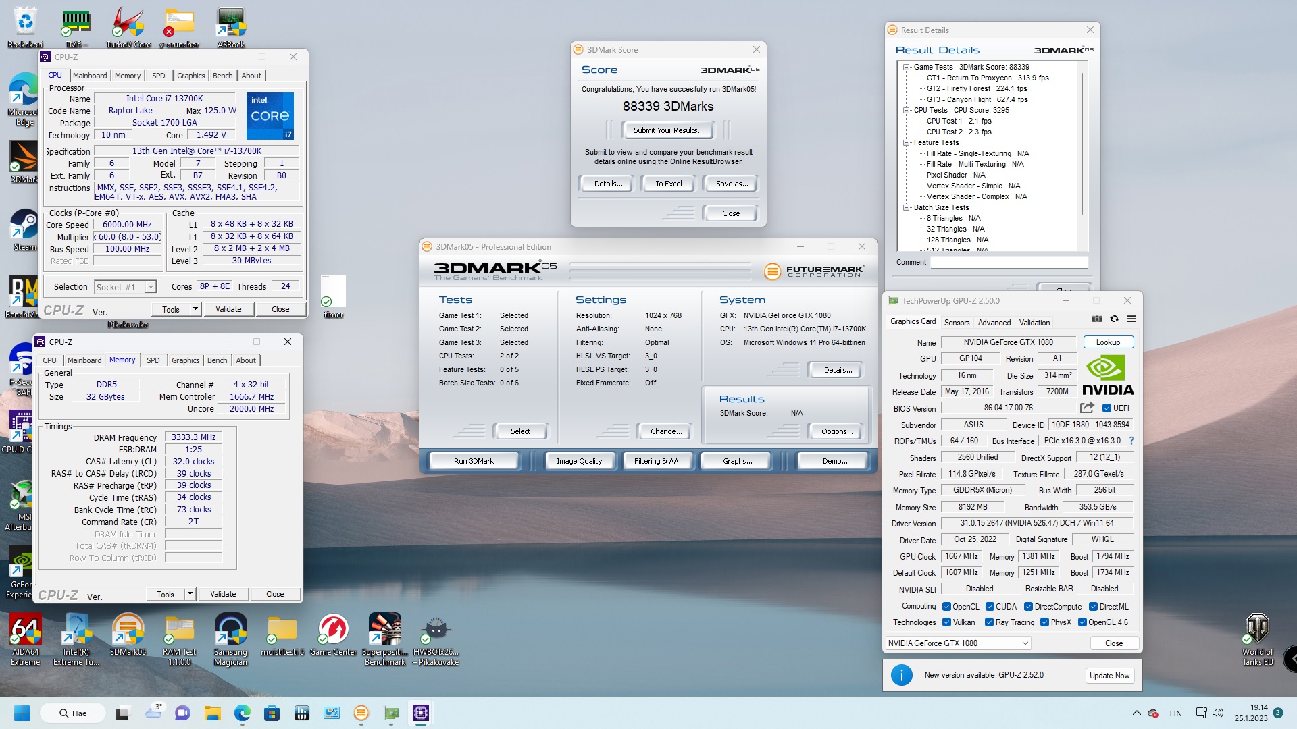Click the GPU-Z refresh icon
The height and width of the screenshot is (729, 1297).
click(1115, 319)
